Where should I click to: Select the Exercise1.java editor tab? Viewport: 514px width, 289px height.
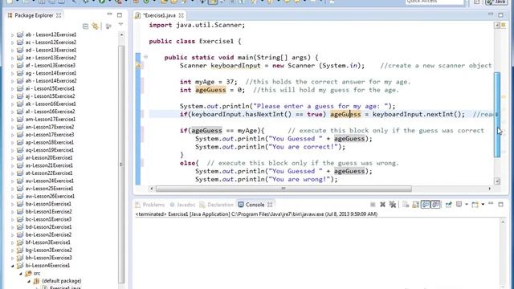pos(160,15)
